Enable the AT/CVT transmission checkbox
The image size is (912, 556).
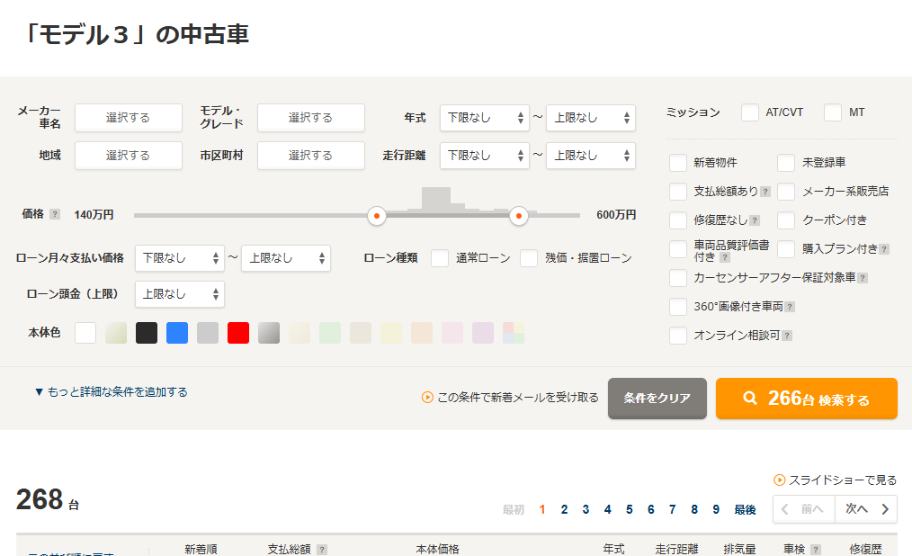[x=750, y=112]
